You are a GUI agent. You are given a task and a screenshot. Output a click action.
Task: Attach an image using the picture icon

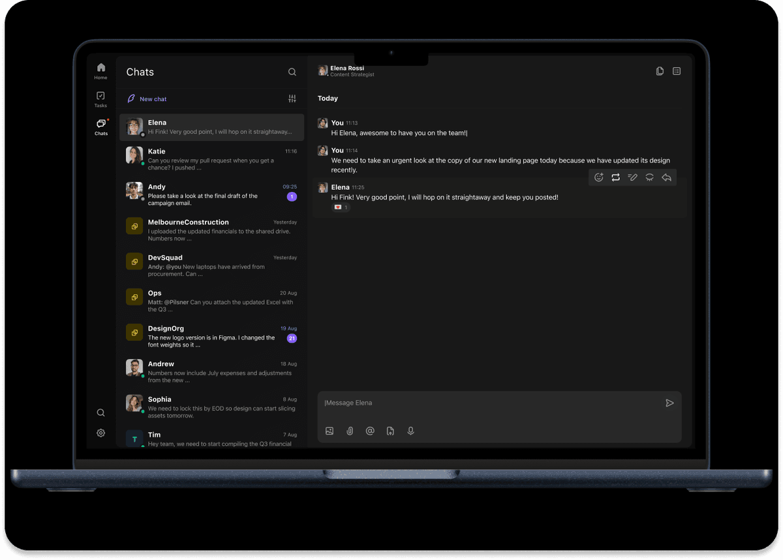click(x=330, y=431)
